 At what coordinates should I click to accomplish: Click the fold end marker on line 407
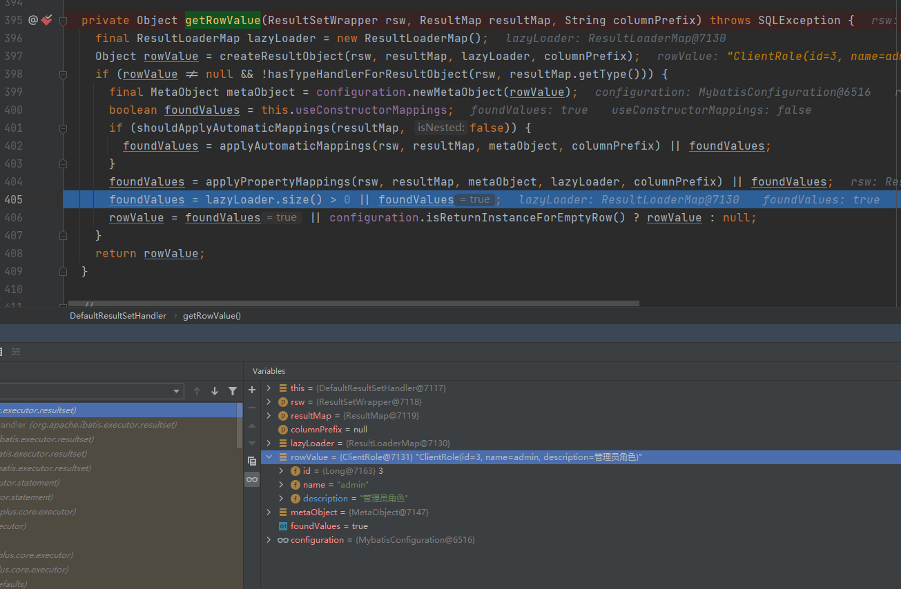pyautogui.click(x=64, y=235)
